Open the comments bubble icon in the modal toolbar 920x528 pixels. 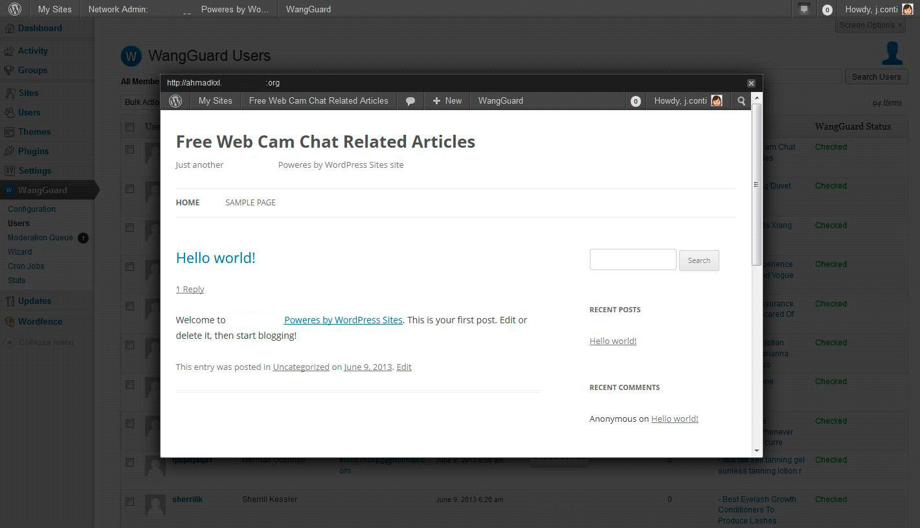pos(410,101)
